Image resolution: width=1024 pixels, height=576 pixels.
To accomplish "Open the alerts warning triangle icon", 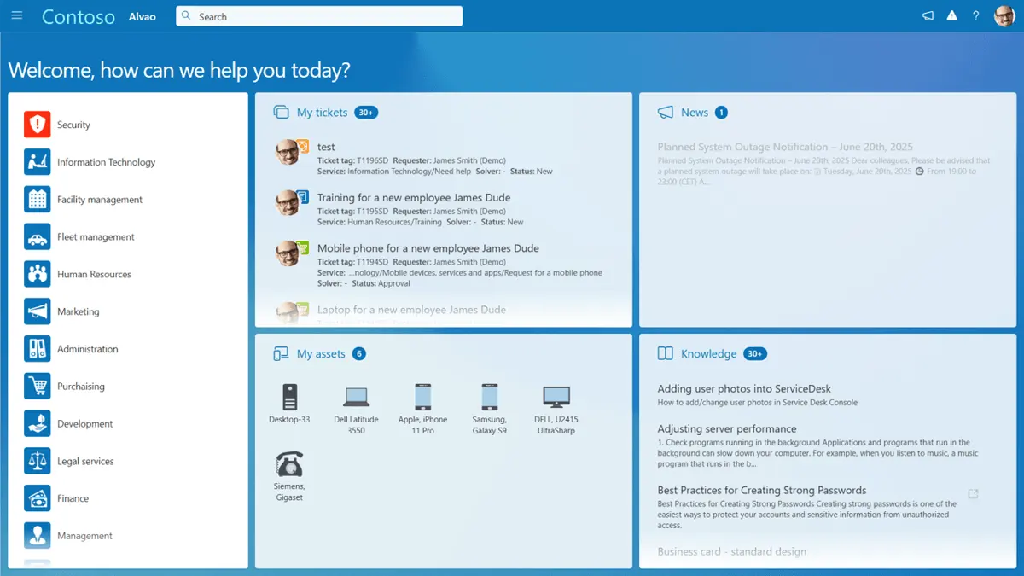I will tap(952, 15).
